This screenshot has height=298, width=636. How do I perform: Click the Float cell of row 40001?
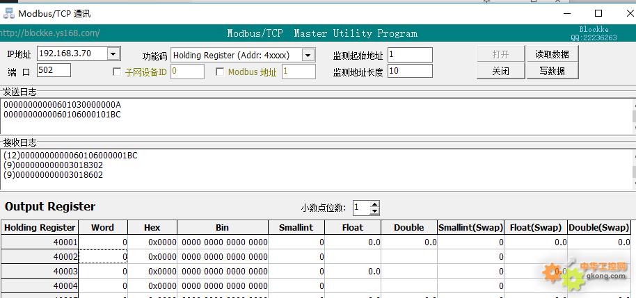click(x=353, y=242)
